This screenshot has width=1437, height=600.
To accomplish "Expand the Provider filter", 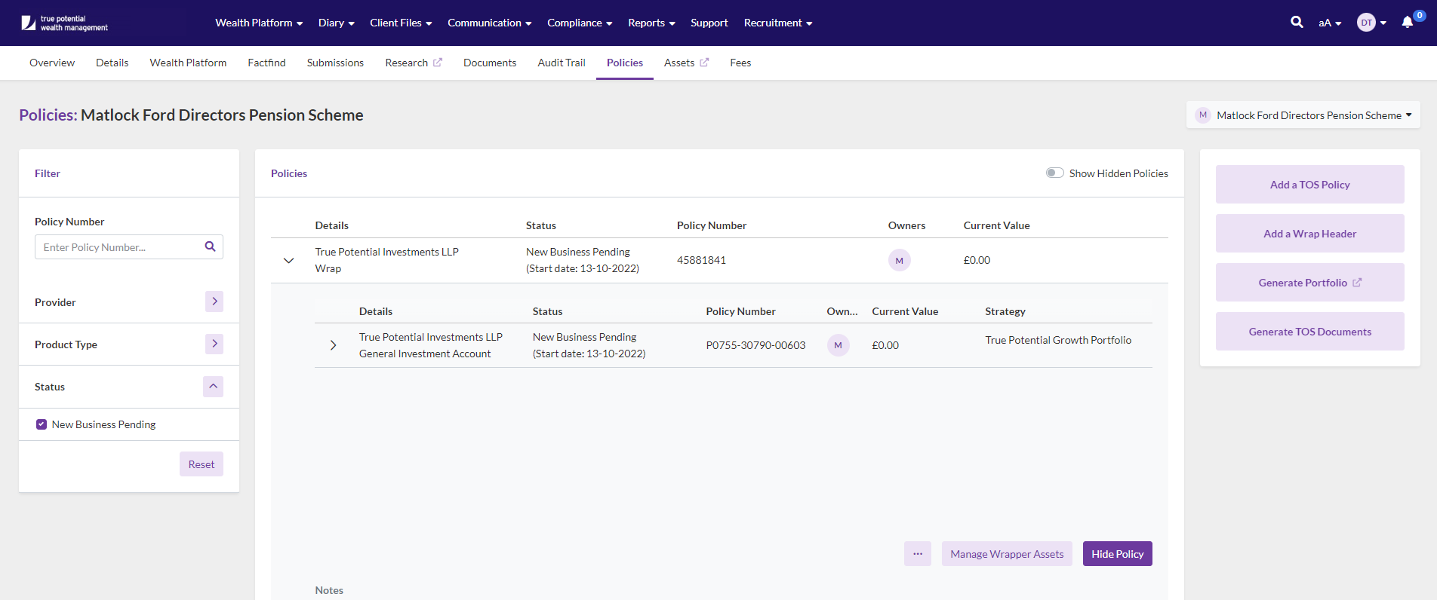I will tap(214, 302).
